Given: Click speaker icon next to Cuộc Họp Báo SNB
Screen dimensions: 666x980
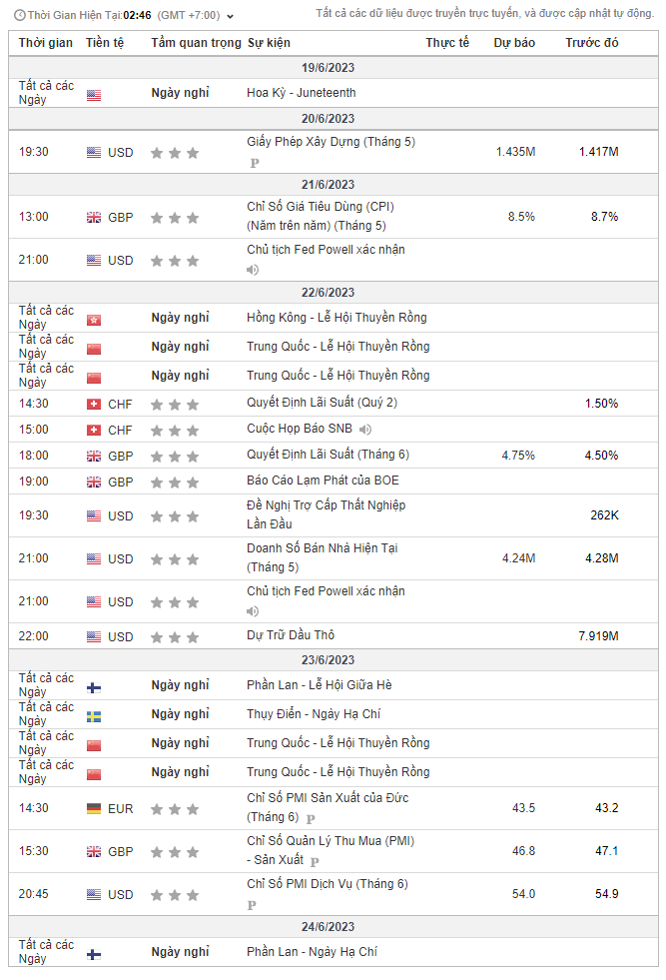Looking at the screenshot, I should 365,430.
